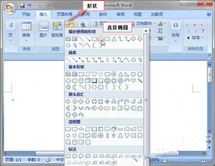215x166 pixels.
Task: Switch to the 审阅 tab
Action: tap(120, 14)
